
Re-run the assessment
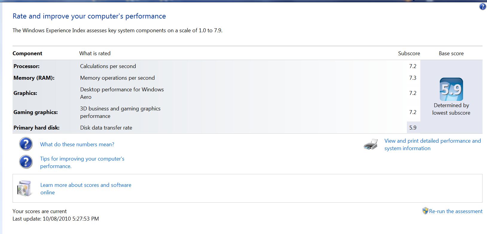click(456, 211)
